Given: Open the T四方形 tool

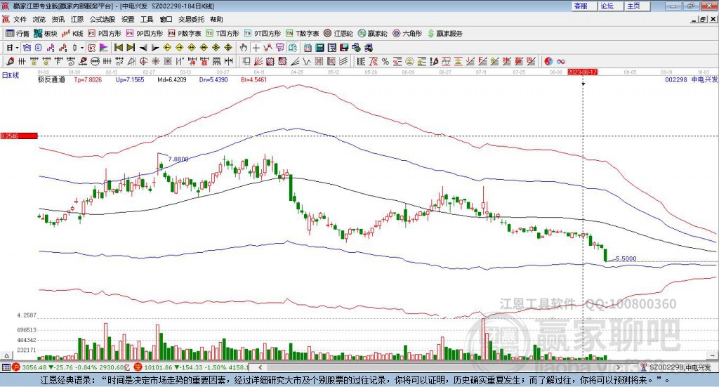Looking at the screenshot, I should click(223, 34).
